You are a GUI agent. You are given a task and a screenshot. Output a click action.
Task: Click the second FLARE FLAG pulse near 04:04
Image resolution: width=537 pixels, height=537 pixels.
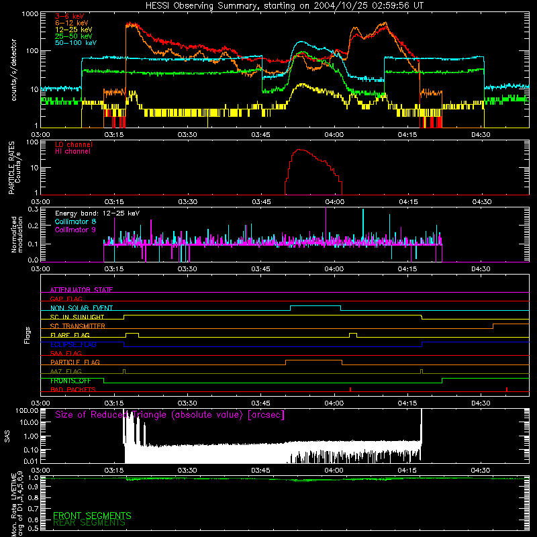[x=353, y=334]
